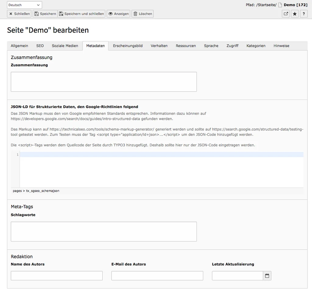Click the Speichern und schließen save icon

61,14
